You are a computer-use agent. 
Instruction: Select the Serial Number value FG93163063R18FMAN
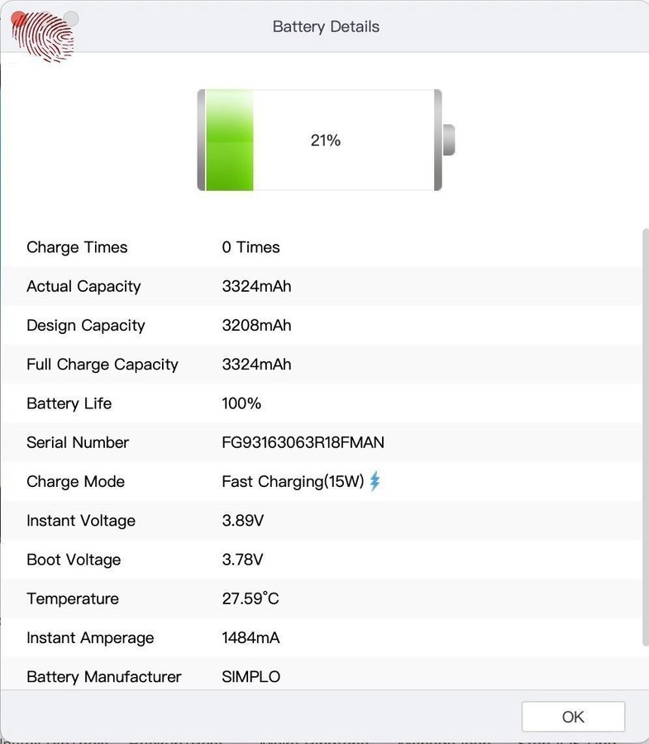click(x=303, y=442)
